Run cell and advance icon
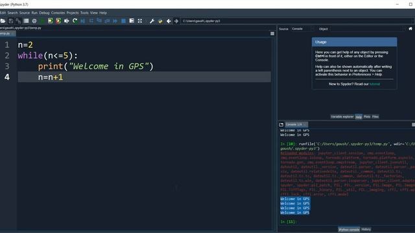 point(58,21)
